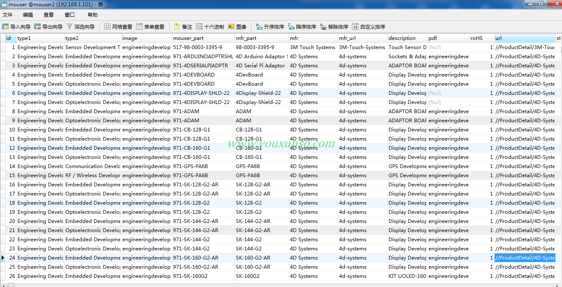Show the 十六进制 hex viewer
Screen dimensions: 562x287
210,27
